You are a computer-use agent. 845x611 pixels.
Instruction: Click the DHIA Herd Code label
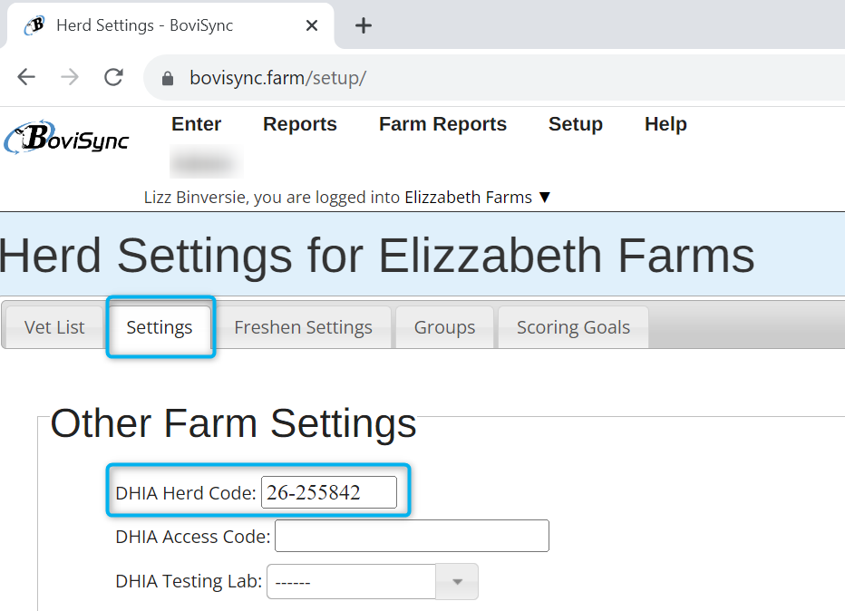(x=186, y=493)
